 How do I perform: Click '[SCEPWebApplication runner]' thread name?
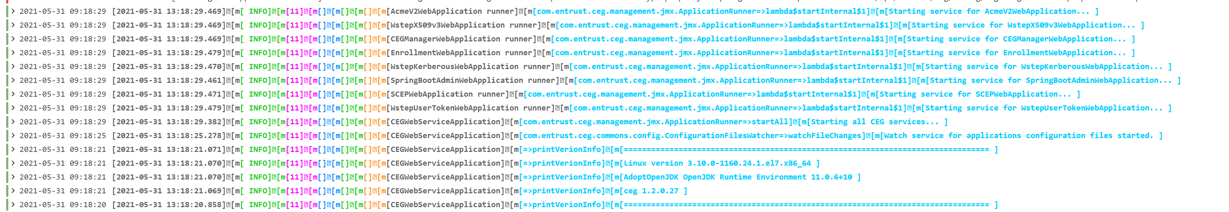tap(448, 94)
